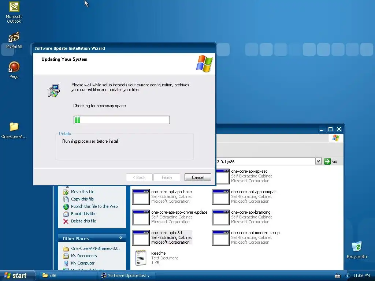Click the Readme file name label
This screenshot has height=281, width=375.
pyautogui.click(x=158, y=253)
